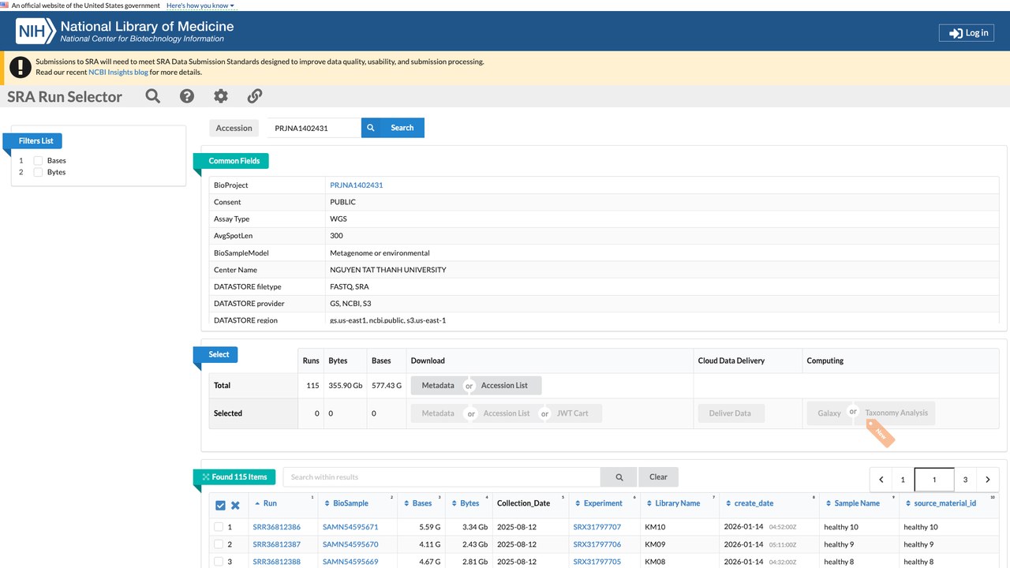Click the sort icon on BioSample column
Viewport: 1010px width, 568px height.
click(327, 503)
